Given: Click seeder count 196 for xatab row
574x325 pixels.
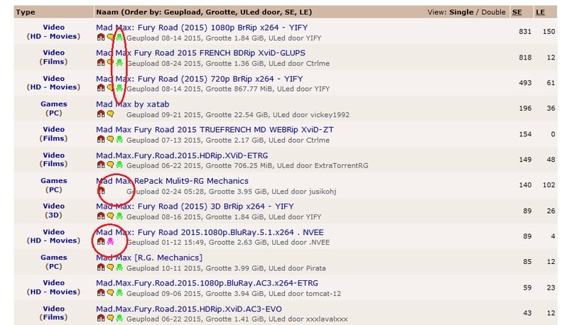Looking at the screenshot, I should (x=524, y=108).
